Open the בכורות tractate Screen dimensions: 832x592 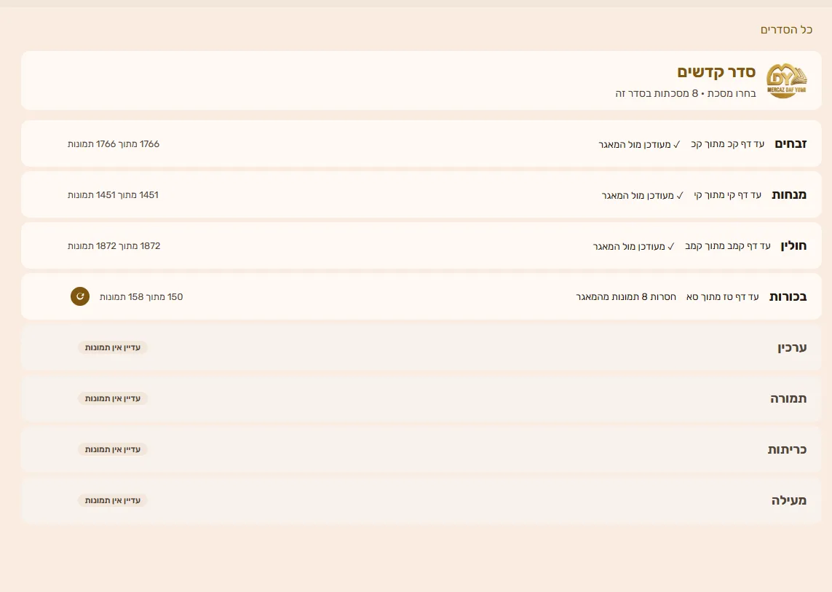tap(421, 297)
